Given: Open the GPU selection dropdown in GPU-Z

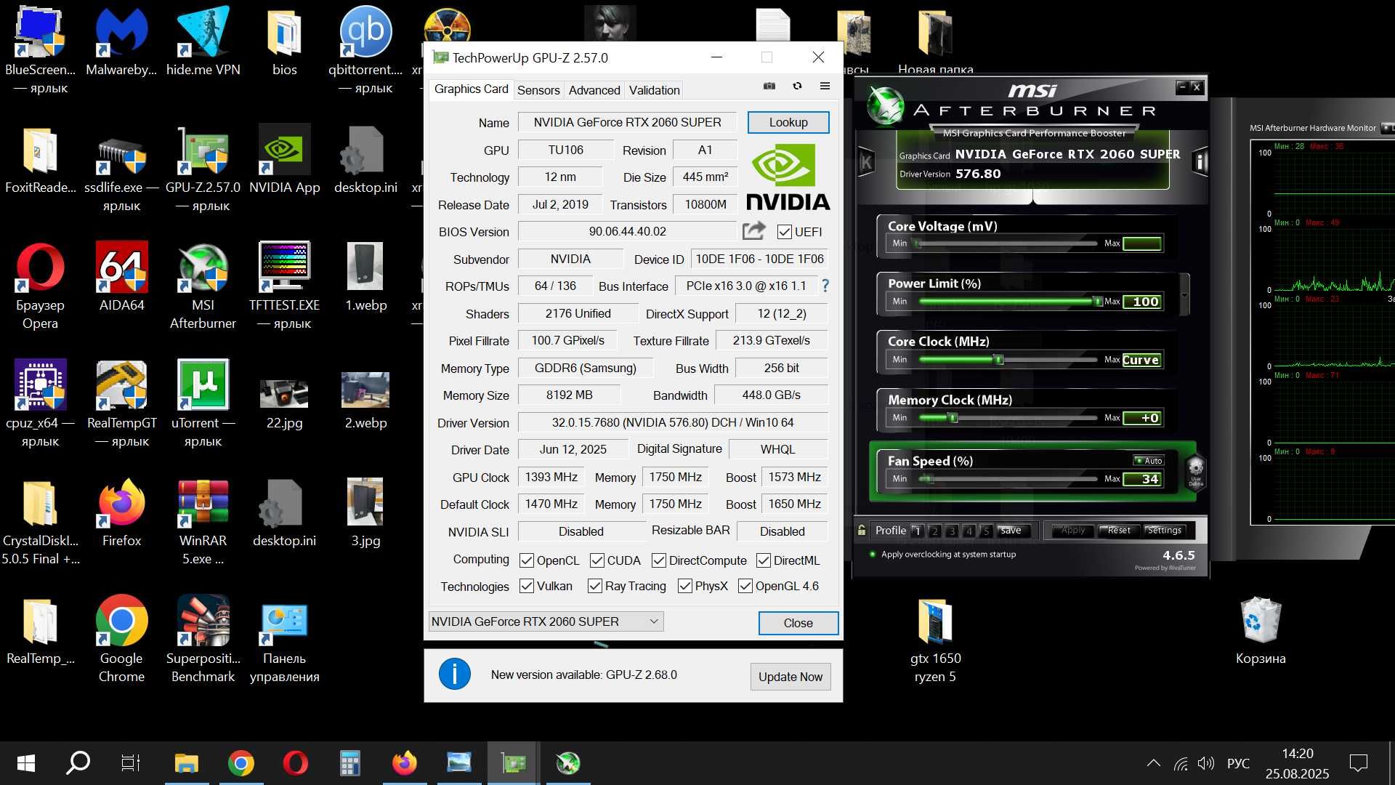Looking at the screenshot, I should [546, 621].
